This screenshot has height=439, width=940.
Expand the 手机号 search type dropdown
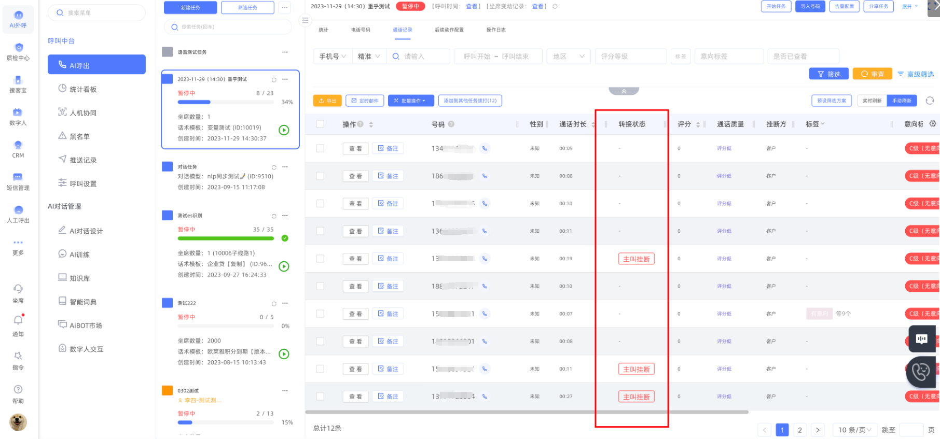(x=332, y=56)
